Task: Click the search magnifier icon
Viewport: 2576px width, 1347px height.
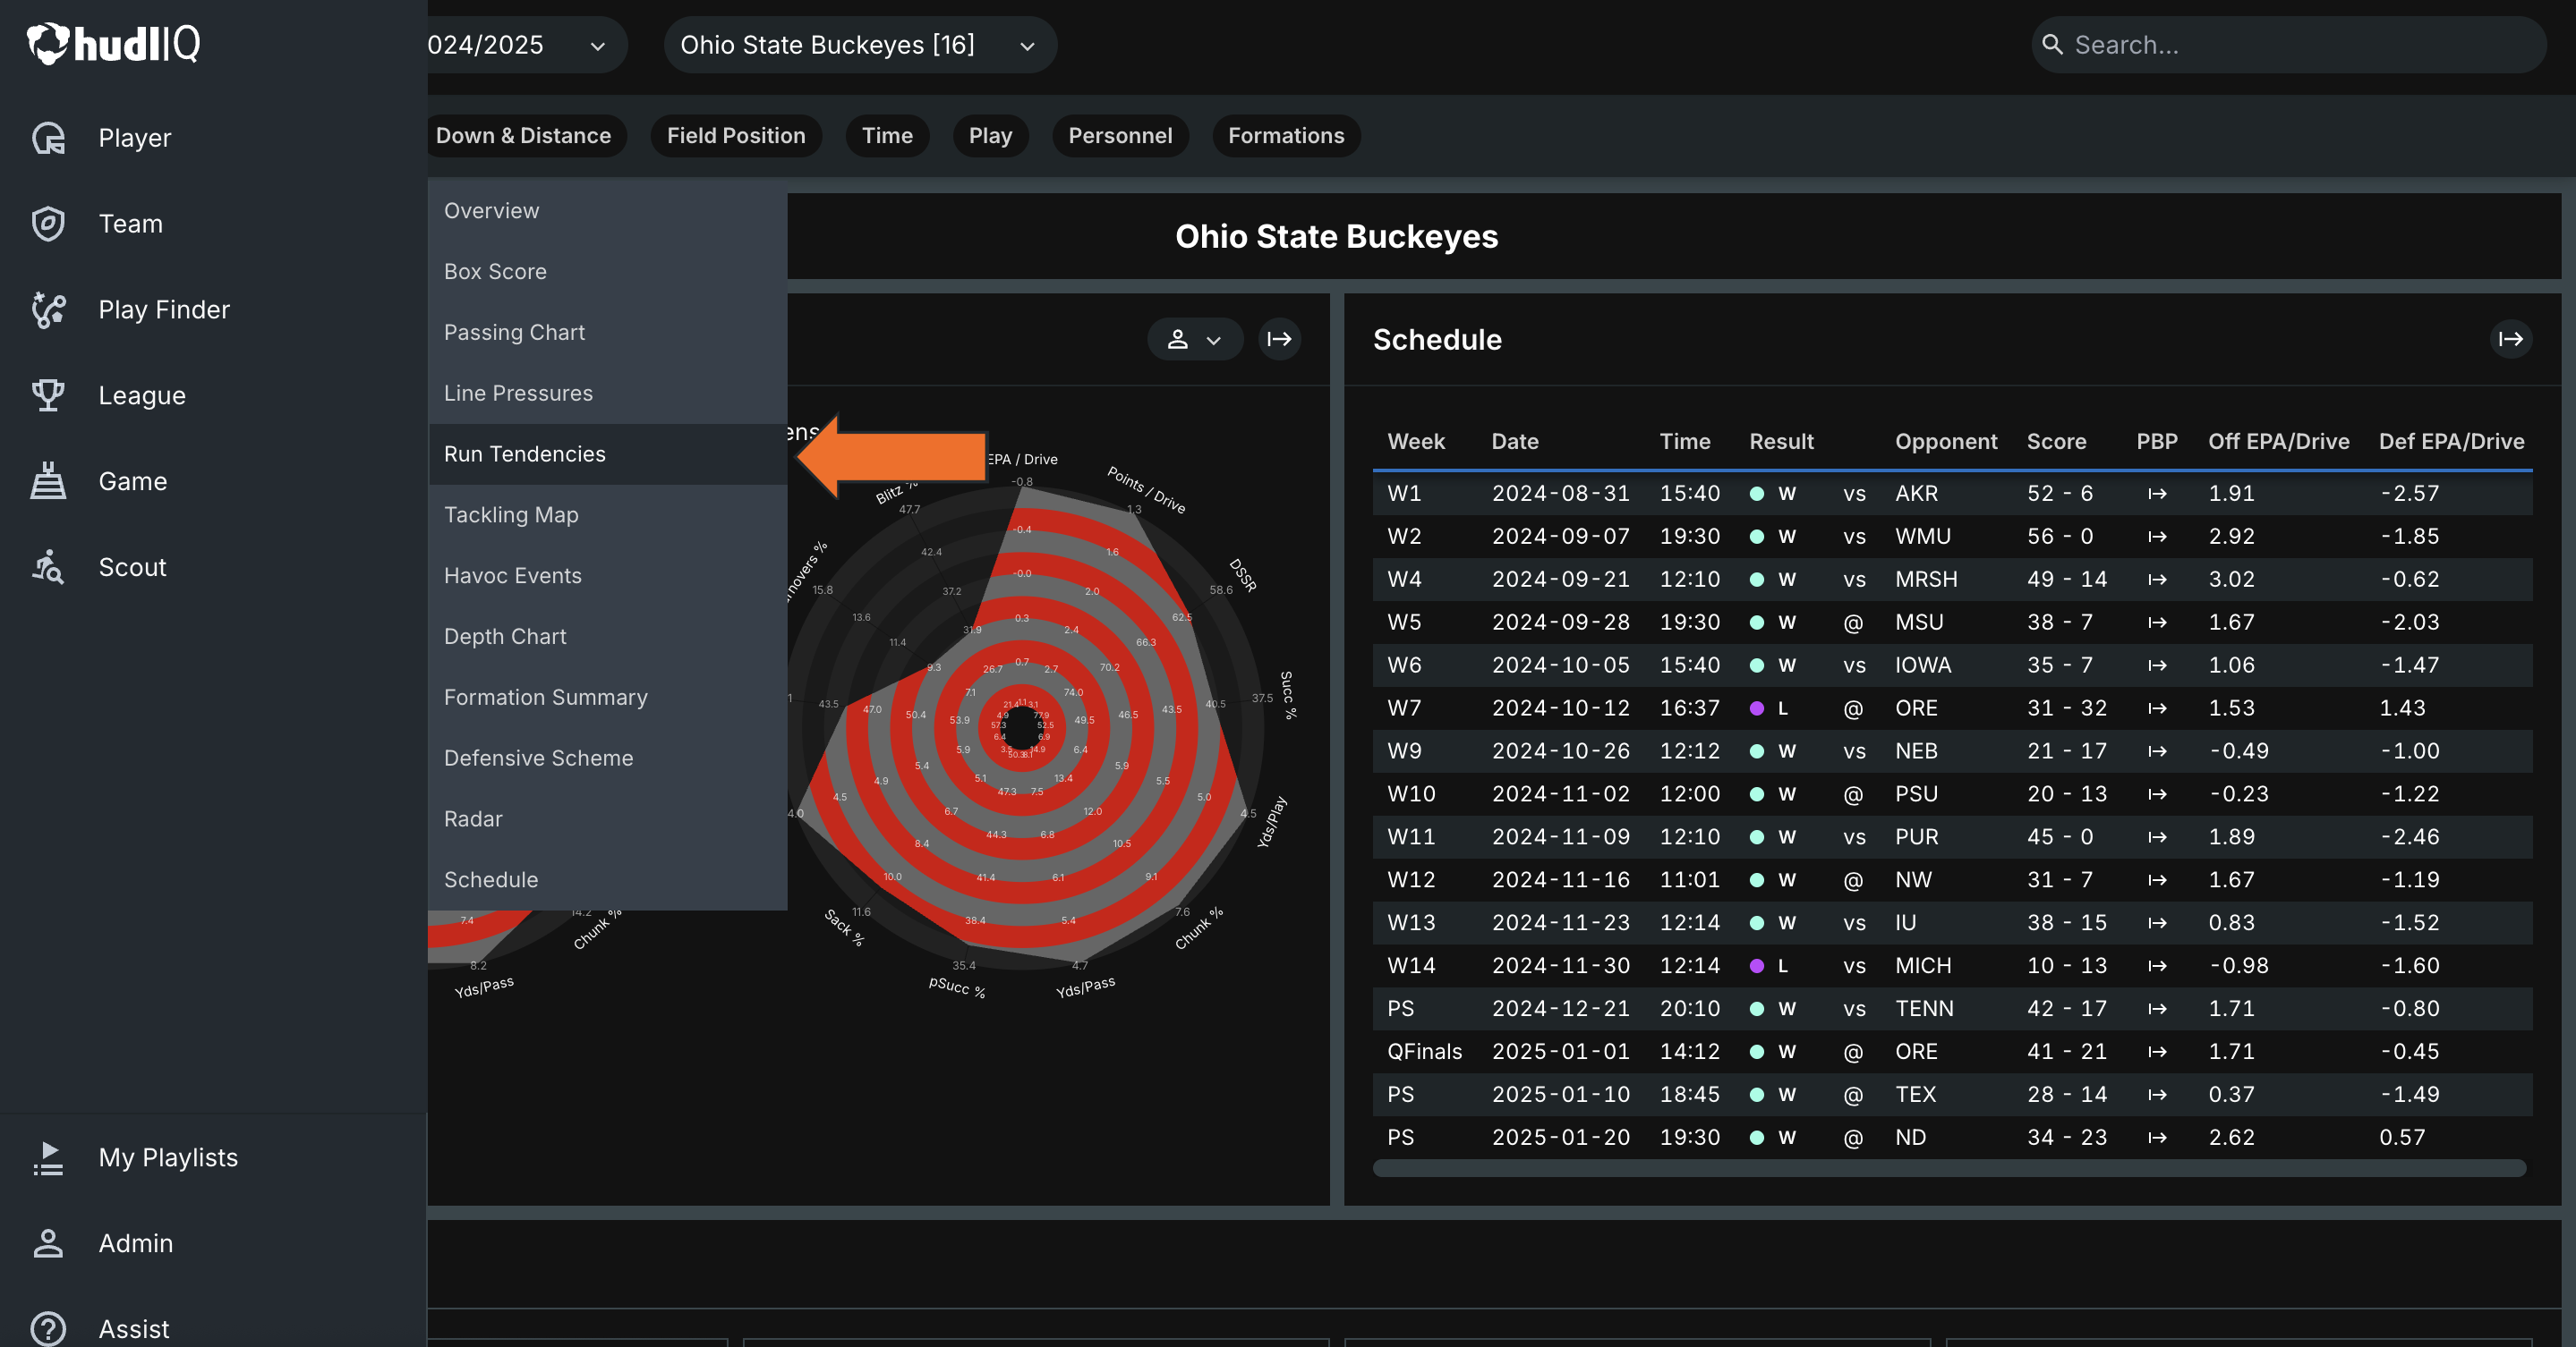Action: [x=2052, y=45]
